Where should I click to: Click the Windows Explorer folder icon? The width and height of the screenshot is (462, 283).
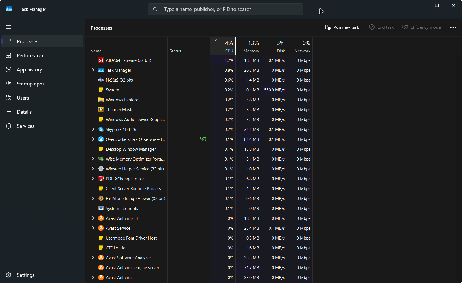click(101, 100)
